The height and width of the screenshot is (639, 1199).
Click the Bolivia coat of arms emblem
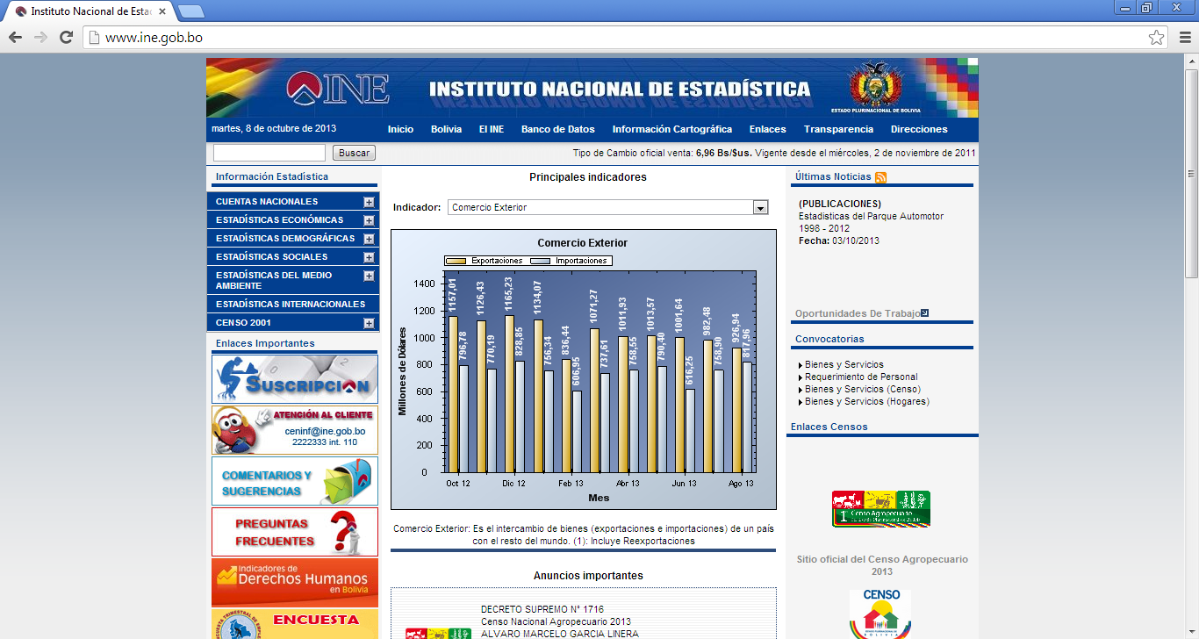(x=875, y=85)
